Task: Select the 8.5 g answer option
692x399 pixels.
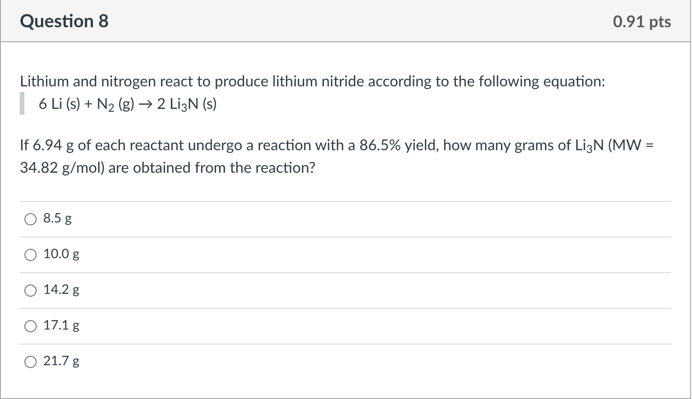Action: (x=30, y=218)
